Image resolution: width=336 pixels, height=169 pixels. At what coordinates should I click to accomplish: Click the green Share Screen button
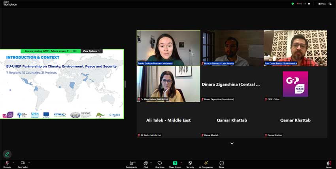coord(175,163)
